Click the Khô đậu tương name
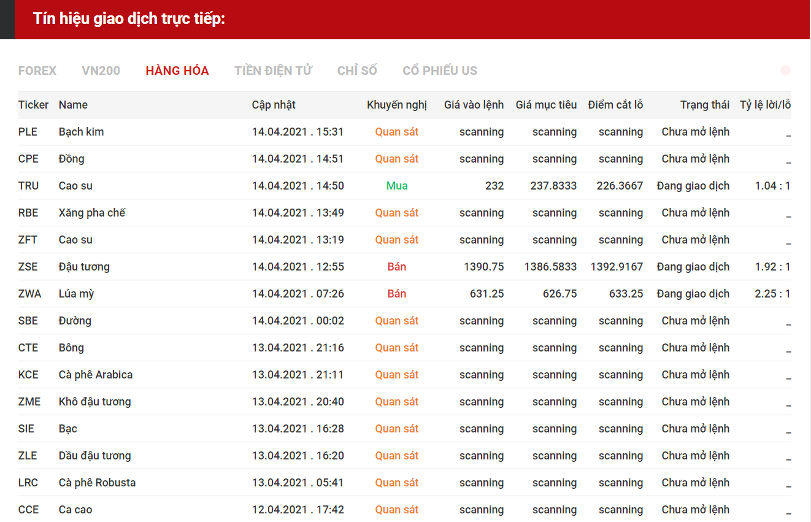The height and width of the screenshot is (522, 811). pyautogui.click(x=95, y=402)
